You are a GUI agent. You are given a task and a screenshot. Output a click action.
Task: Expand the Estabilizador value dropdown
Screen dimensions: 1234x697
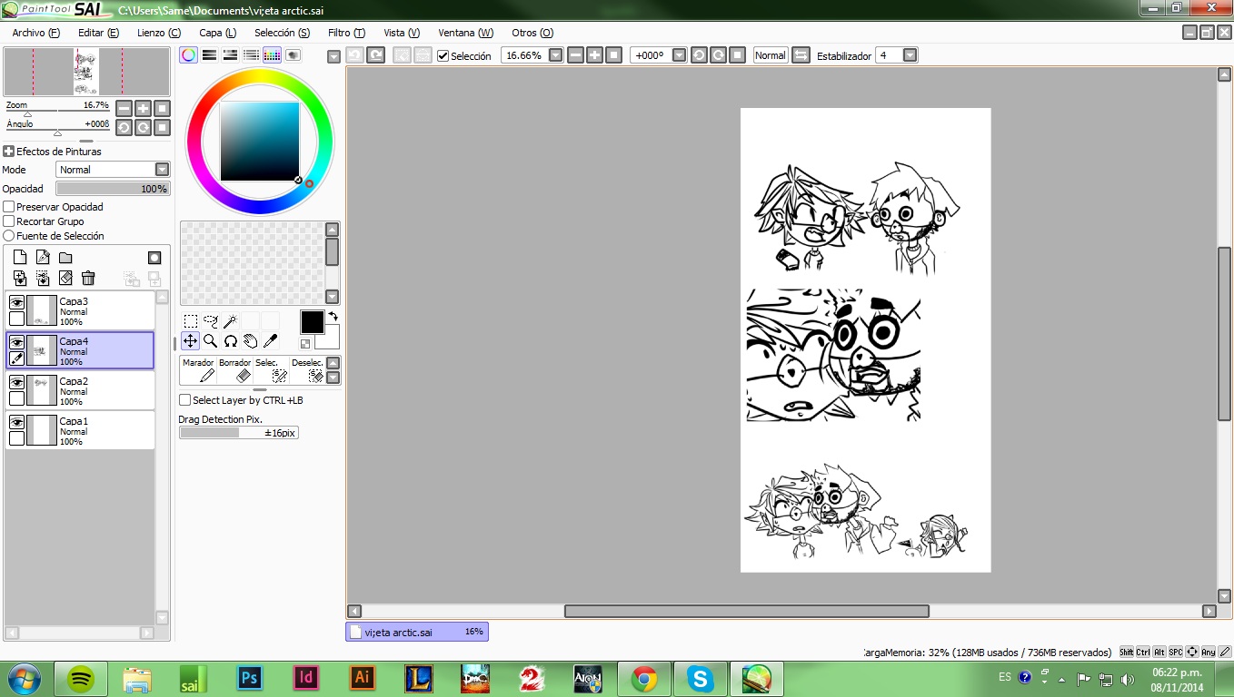pos(910,55)
